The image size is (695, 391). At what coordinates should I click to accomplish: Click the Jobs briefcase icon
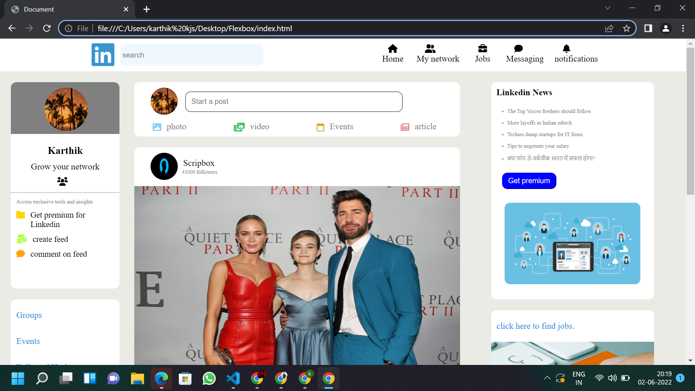click(483, 49)
